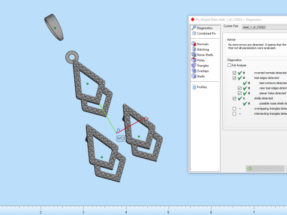The width and height of the screenshot is (287, 215).
Task: Open the Current Part selector shell_1_of_CG922
Action: tap(265, 27)
